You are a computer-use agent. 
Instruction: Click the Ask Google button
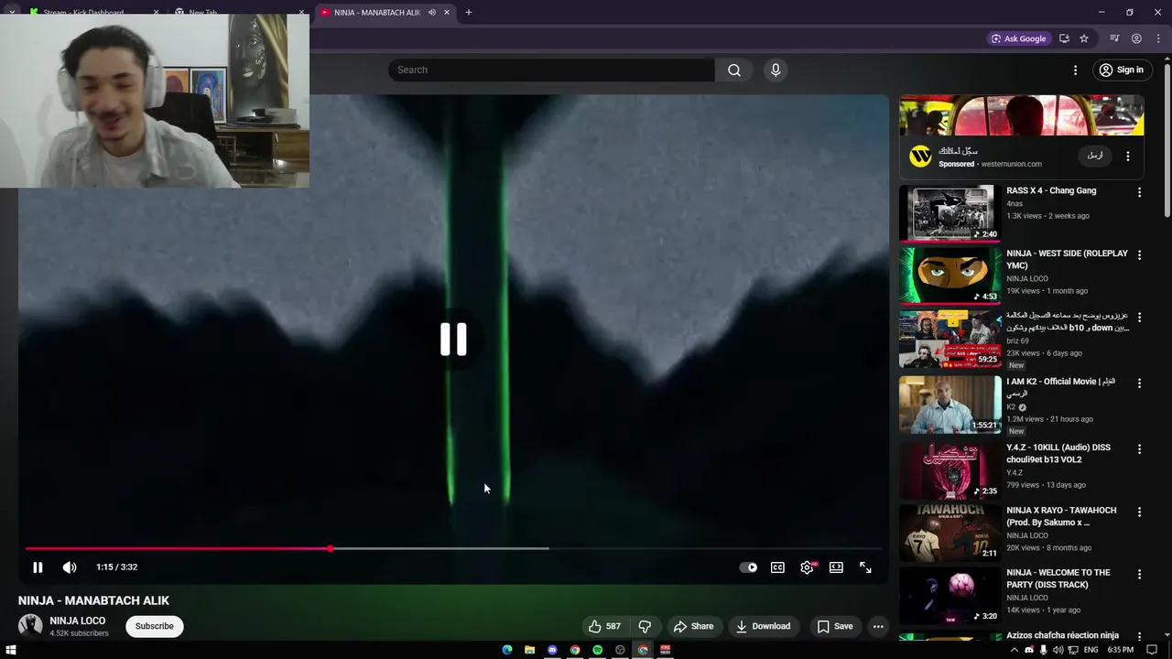click(1018, 38)
